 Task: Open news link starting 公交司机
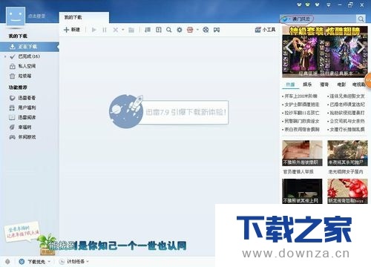347,121
